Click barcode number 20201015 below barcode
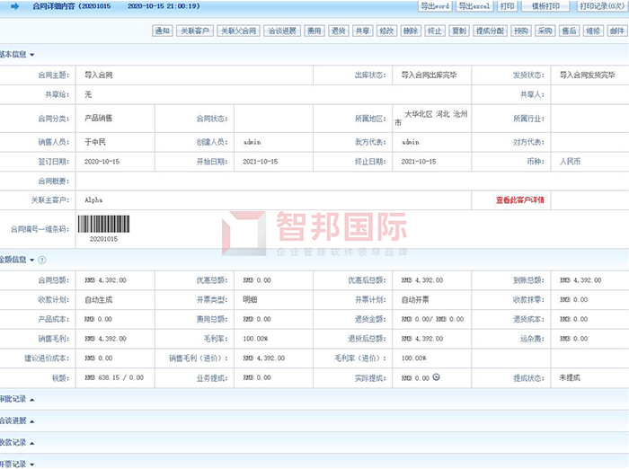Screen dimensions: 629x469 click(103, 239)
